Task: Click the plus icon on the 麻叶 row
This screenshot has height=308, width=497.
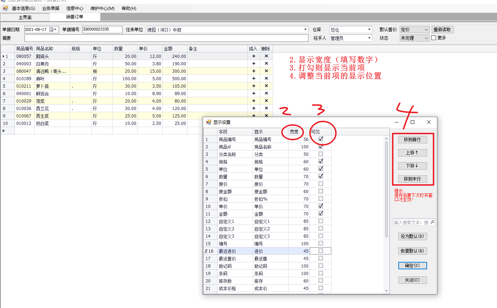Action: (253, 78)
